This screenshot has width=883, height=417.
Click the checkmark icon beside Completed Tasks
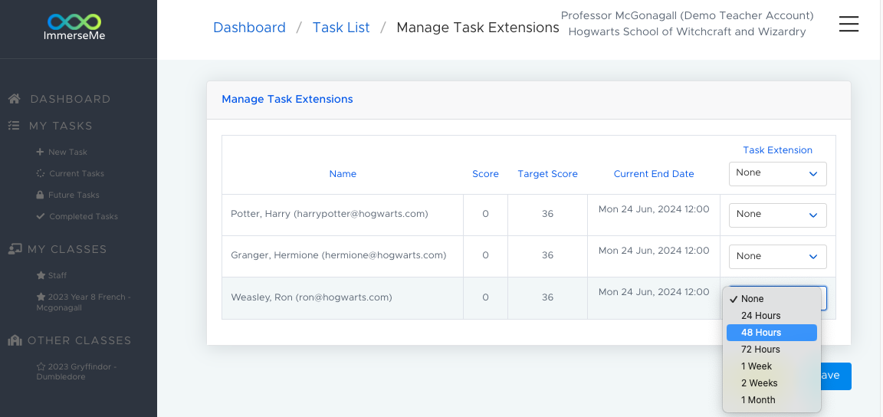40,216
